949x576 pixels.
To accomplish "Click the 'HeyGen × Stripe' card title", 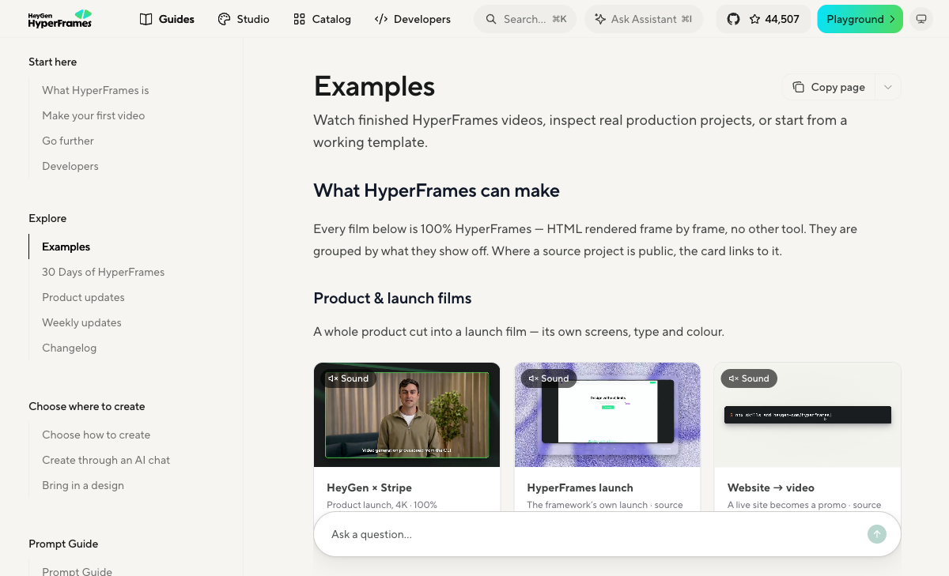I will point(369,488).
